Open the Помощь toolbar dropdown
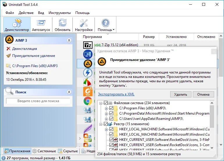224x161 pixels. tap(106, 24)
